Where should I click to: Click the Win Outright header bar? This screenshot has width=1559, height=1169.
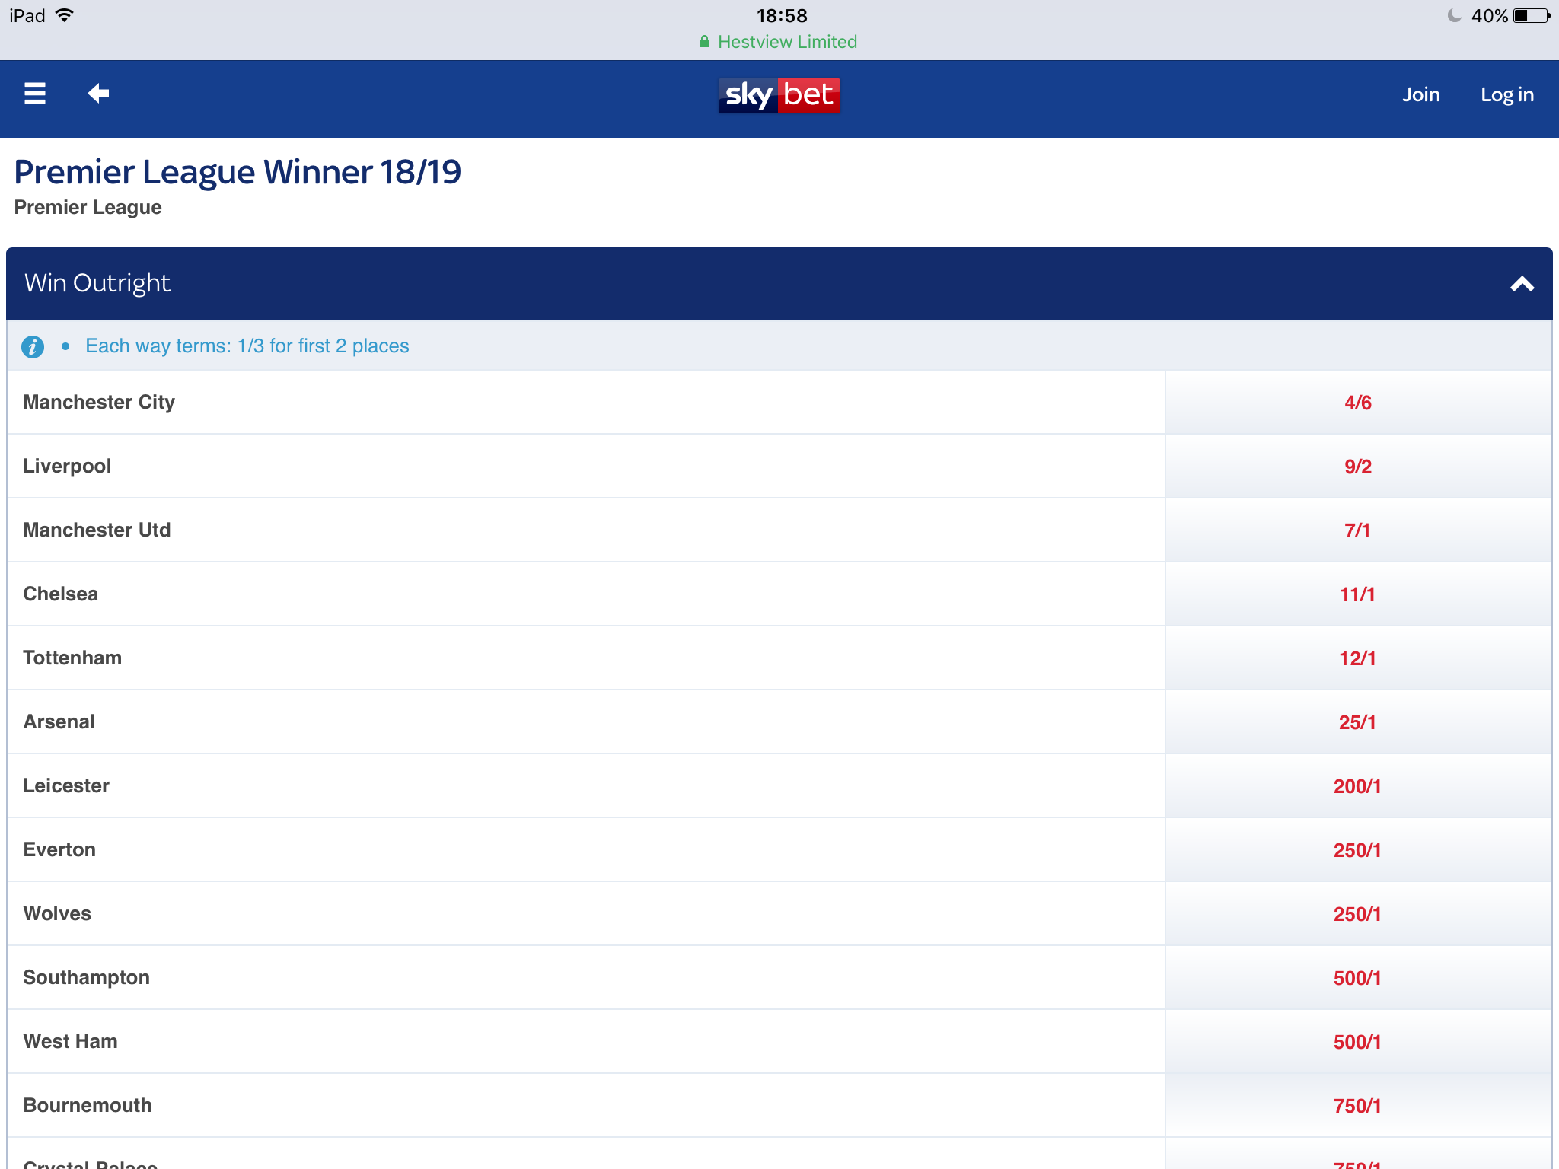779,284
